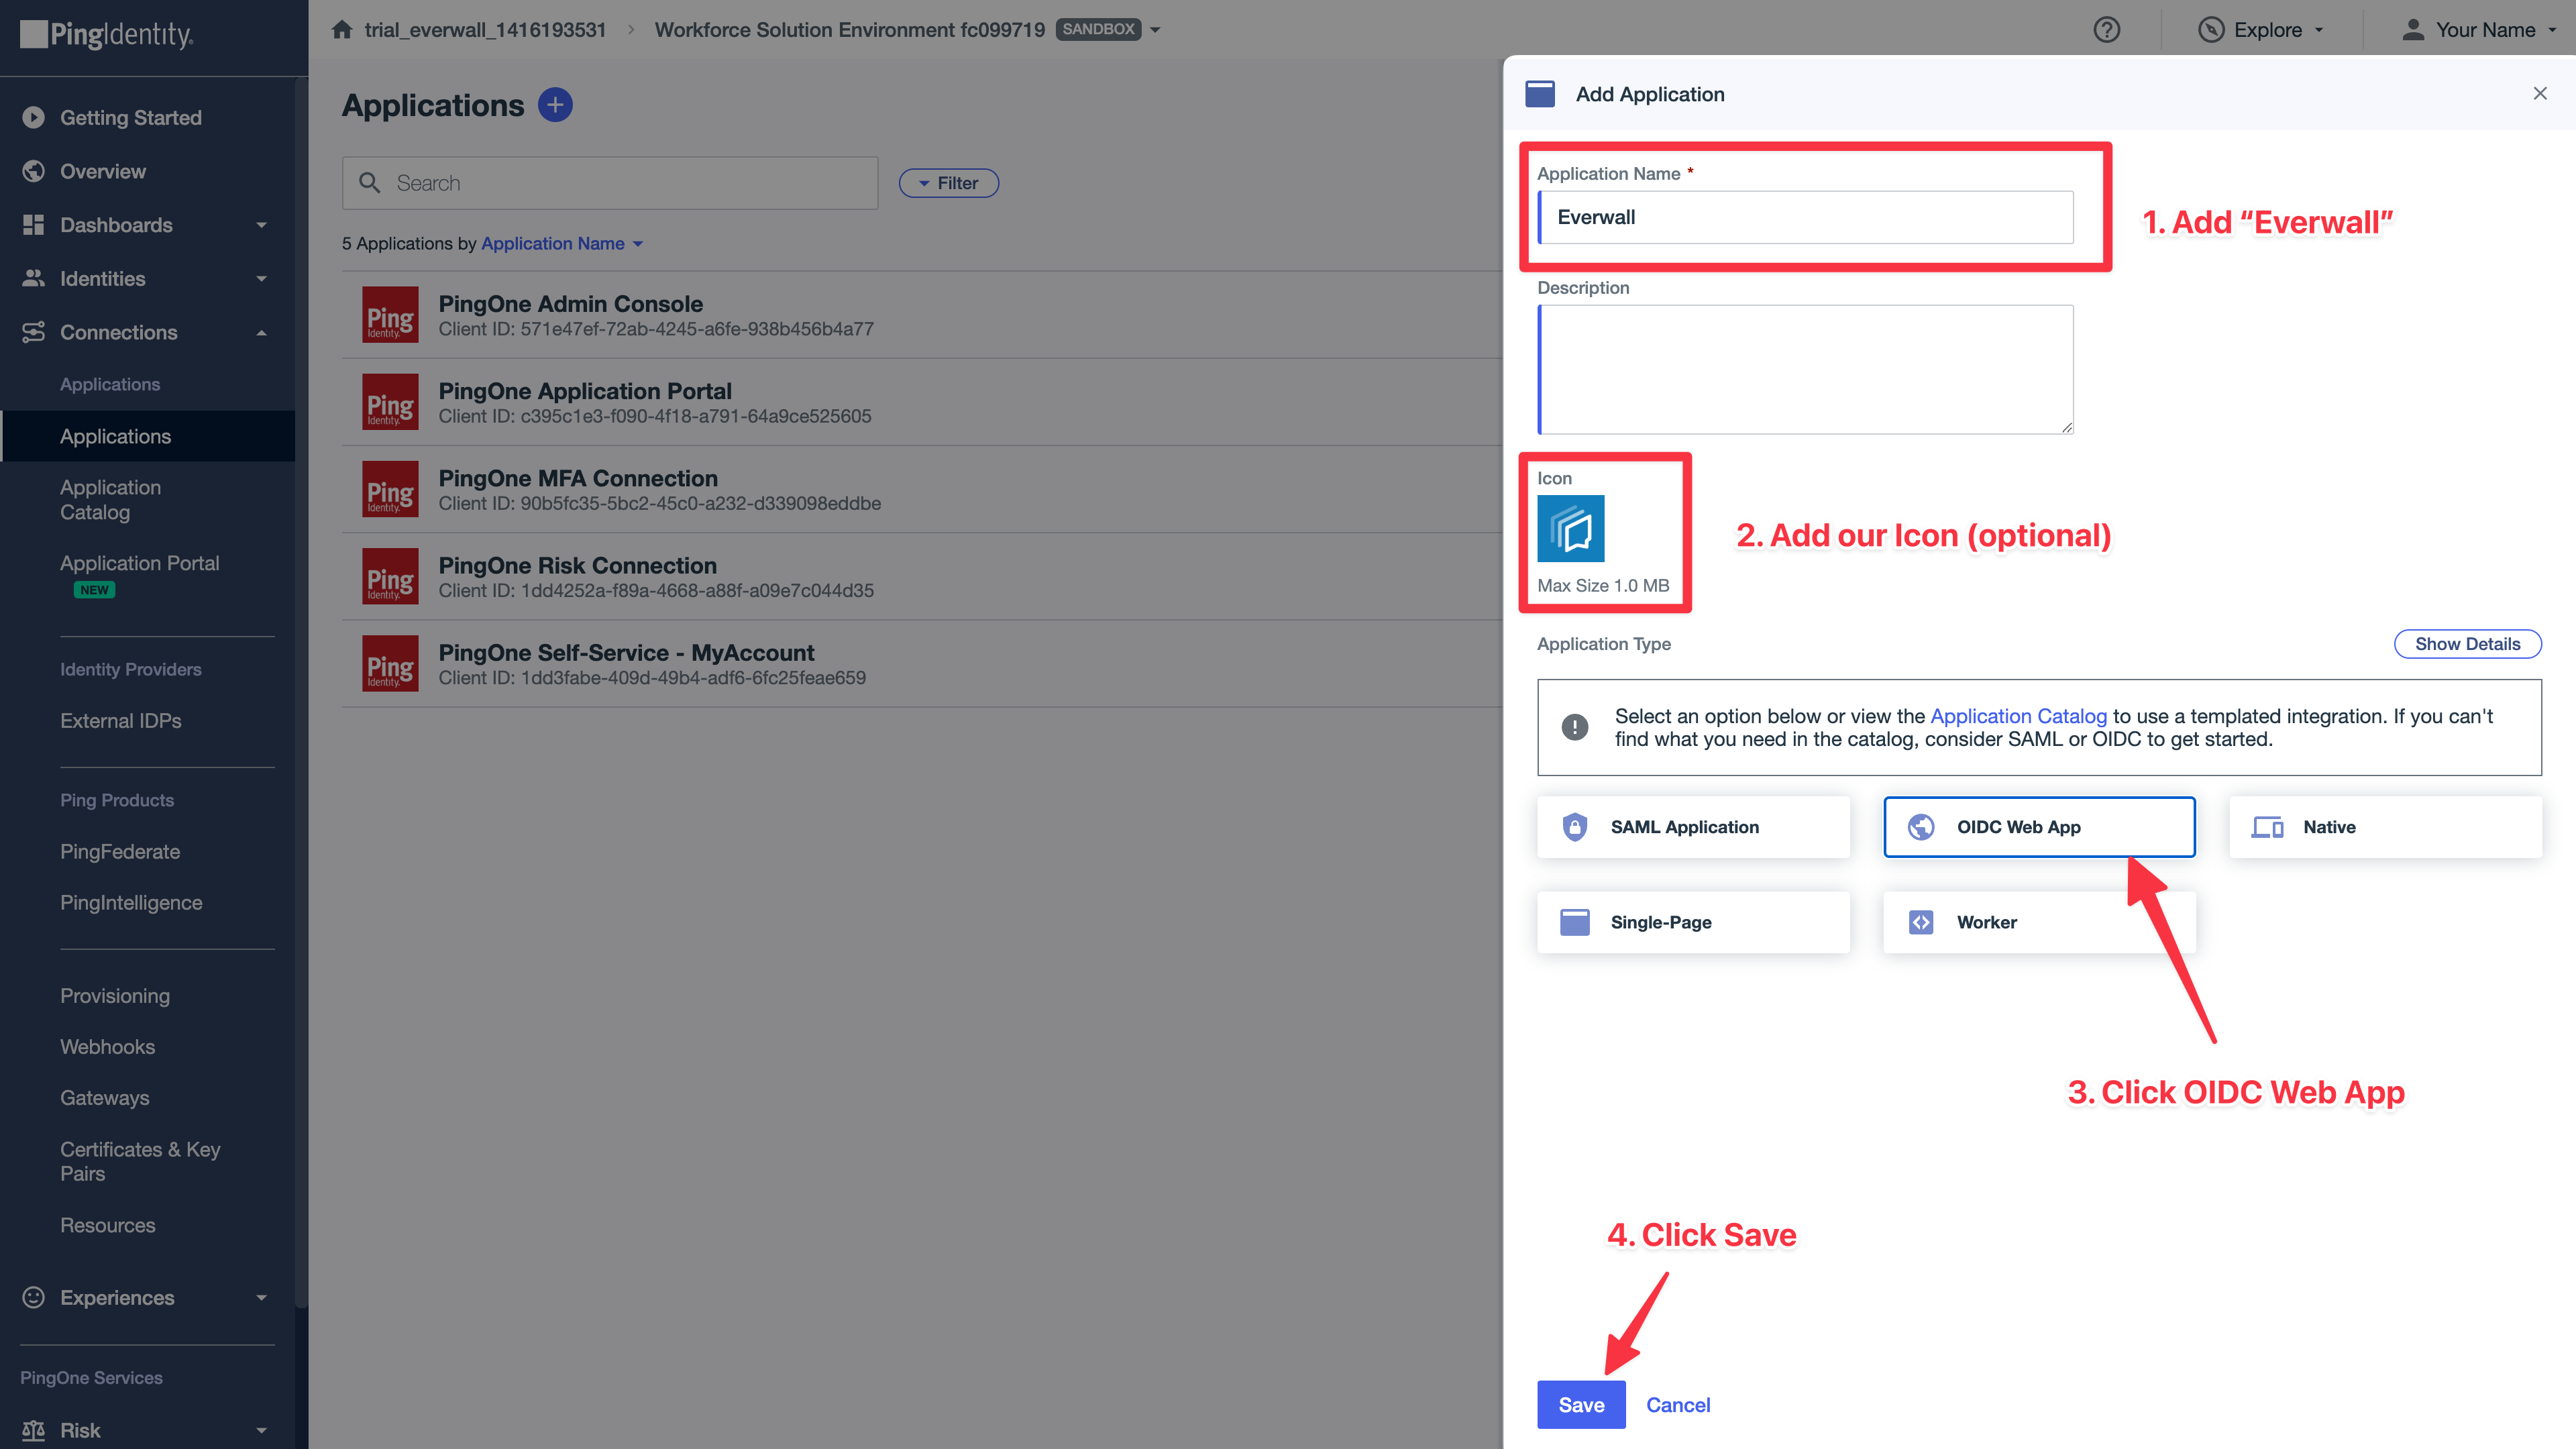Select Worker application type
The height and width of the screenshot is (1449, 2576).
[x=2039, y=922]
